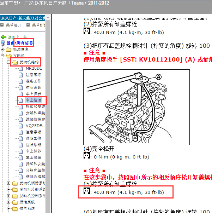Image resolution: width=212 pixels, height=213 pixels.
Task: Expand the 发动机冷却系统 folder node
Action: (8, 189)
